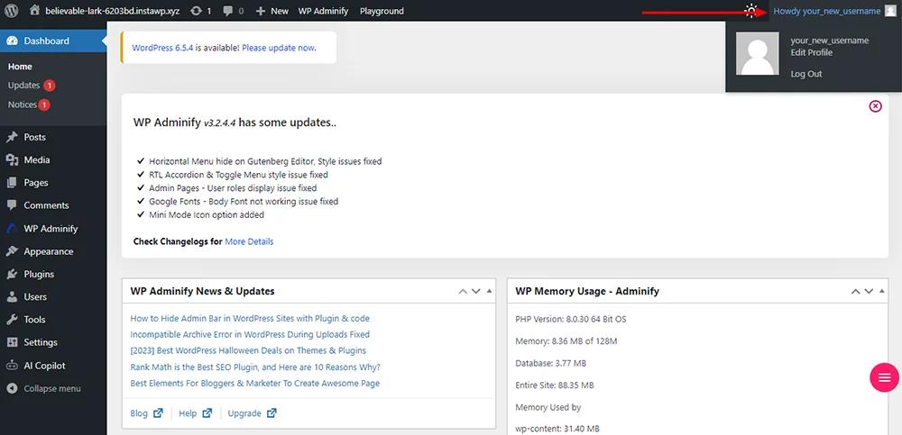Click PHP Version: 8.0.30 64 Bit OS text
The width and height of the screenshot is (902, 435).
pos(571,319)
